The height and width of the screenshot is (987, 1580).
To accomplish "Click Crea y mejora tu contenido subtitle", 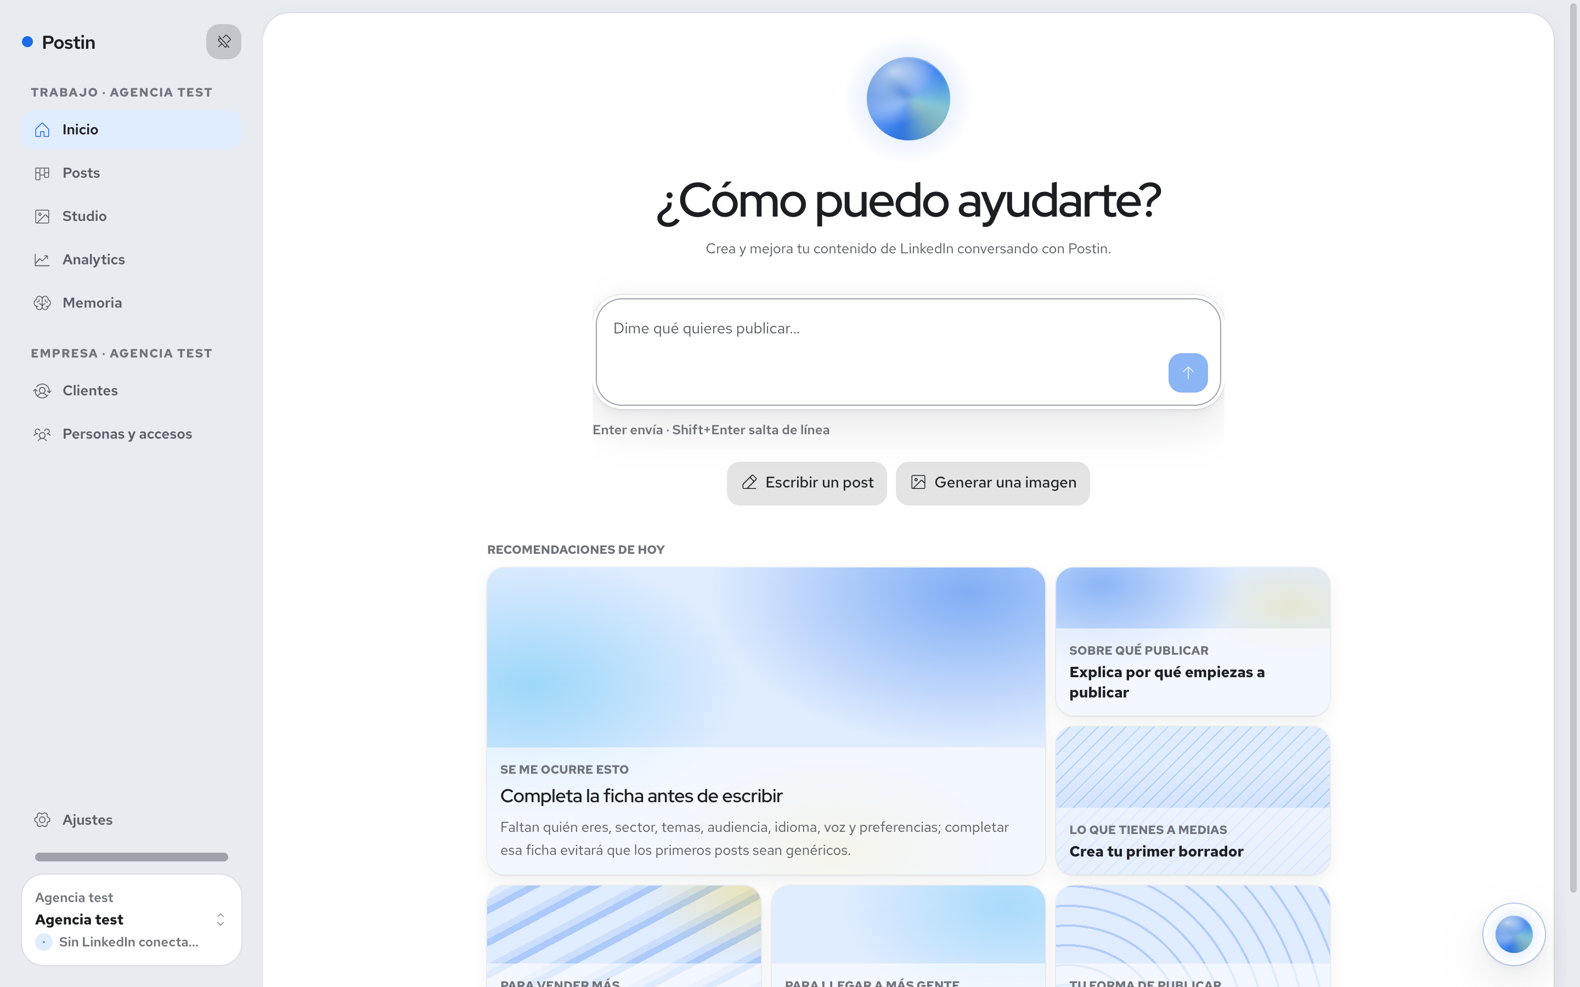I will pos(908,249).
